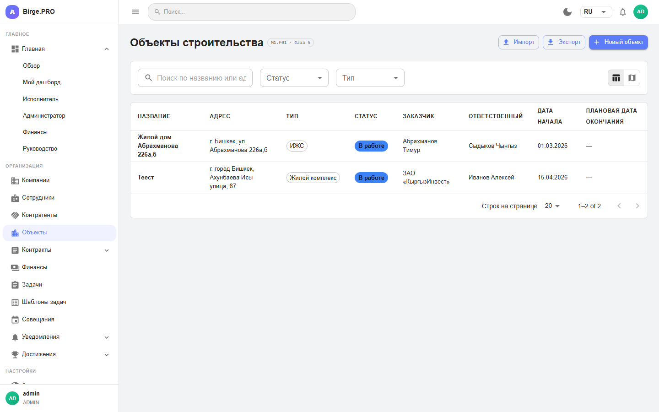The image size is (659, 412).
Task: Open the Объекты section in sidebar
Action: click(x=34, y=233)
